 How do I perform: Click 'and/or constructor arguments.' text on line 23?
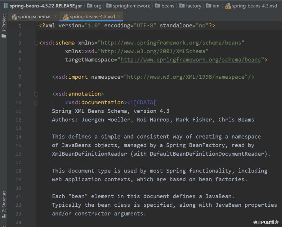[x=99, y=213]
